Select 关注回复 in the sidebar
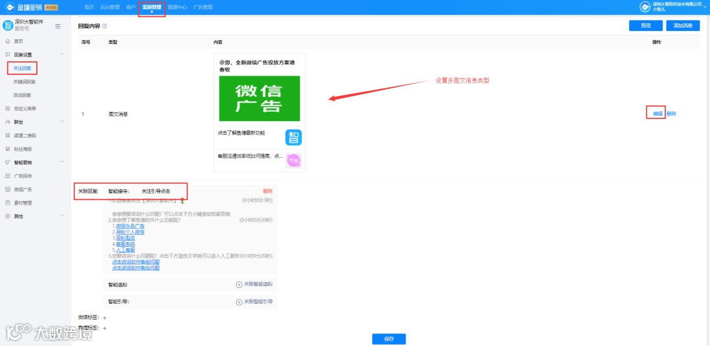The height and width of the screenshot is (346, 710). (22, 68)
